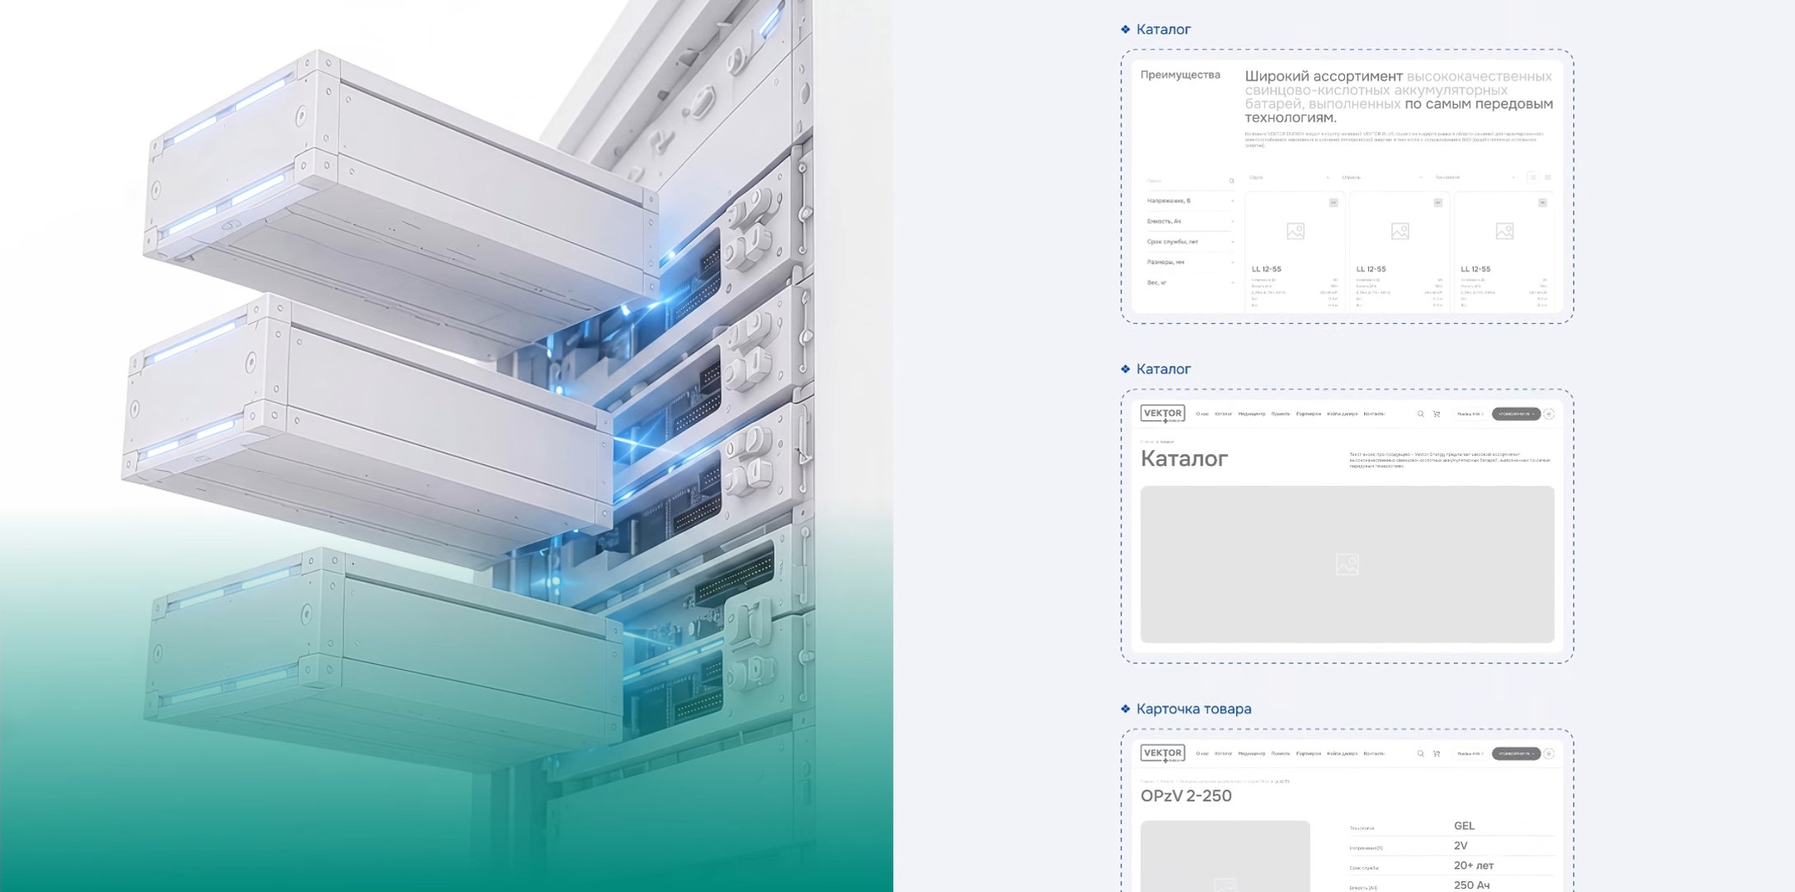The width and height of the screenshot is (1795, 892).
Task: Click the Каталог label above the filters mockup
Action: [1163, 29]
